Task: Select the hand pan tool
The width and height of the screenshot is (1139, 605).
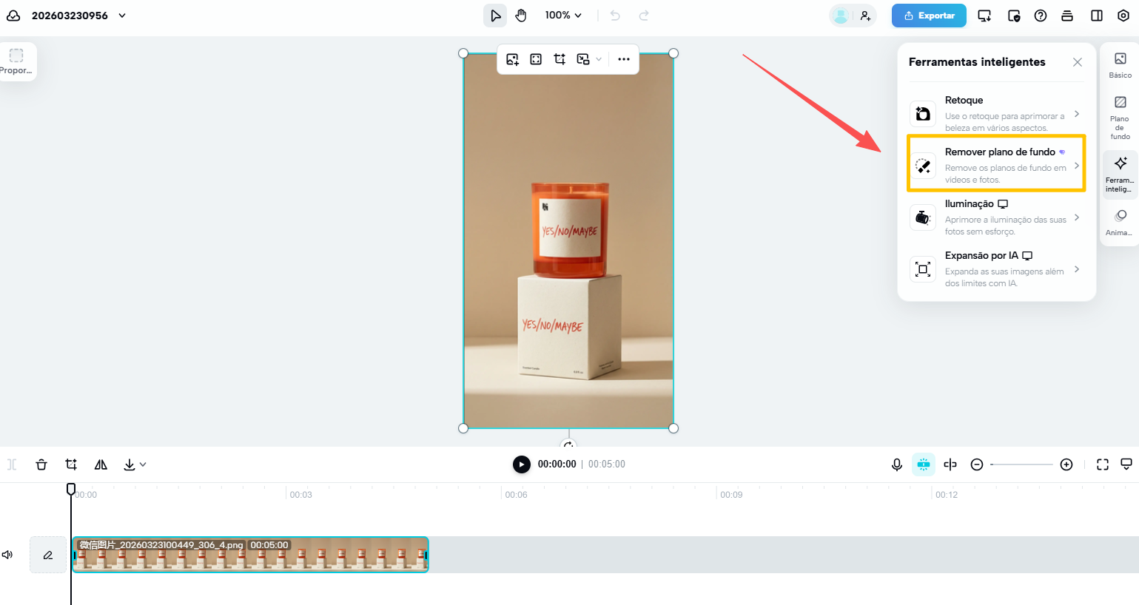Action: (x=521, y=16)
